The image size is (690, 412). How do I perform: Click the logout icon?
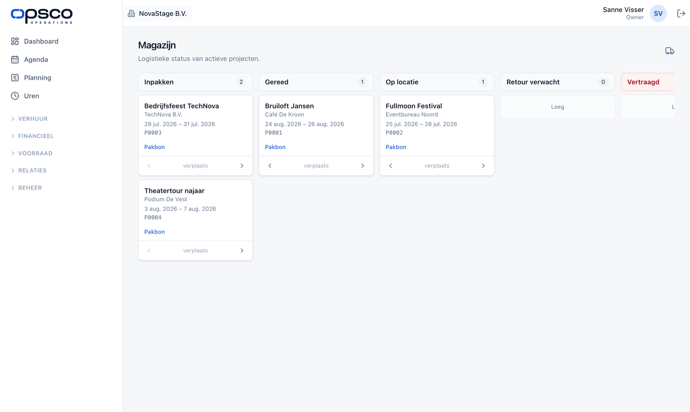[681, 13]
